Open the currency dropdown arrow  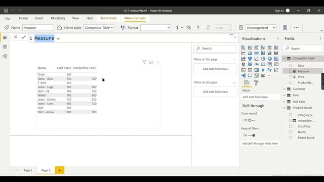click(182, 28)
